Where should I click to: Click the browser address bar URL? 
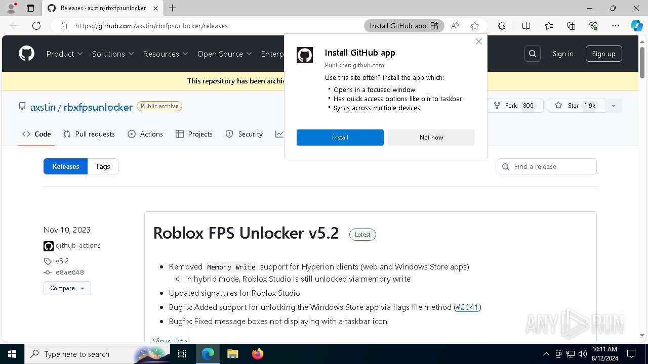151,26
